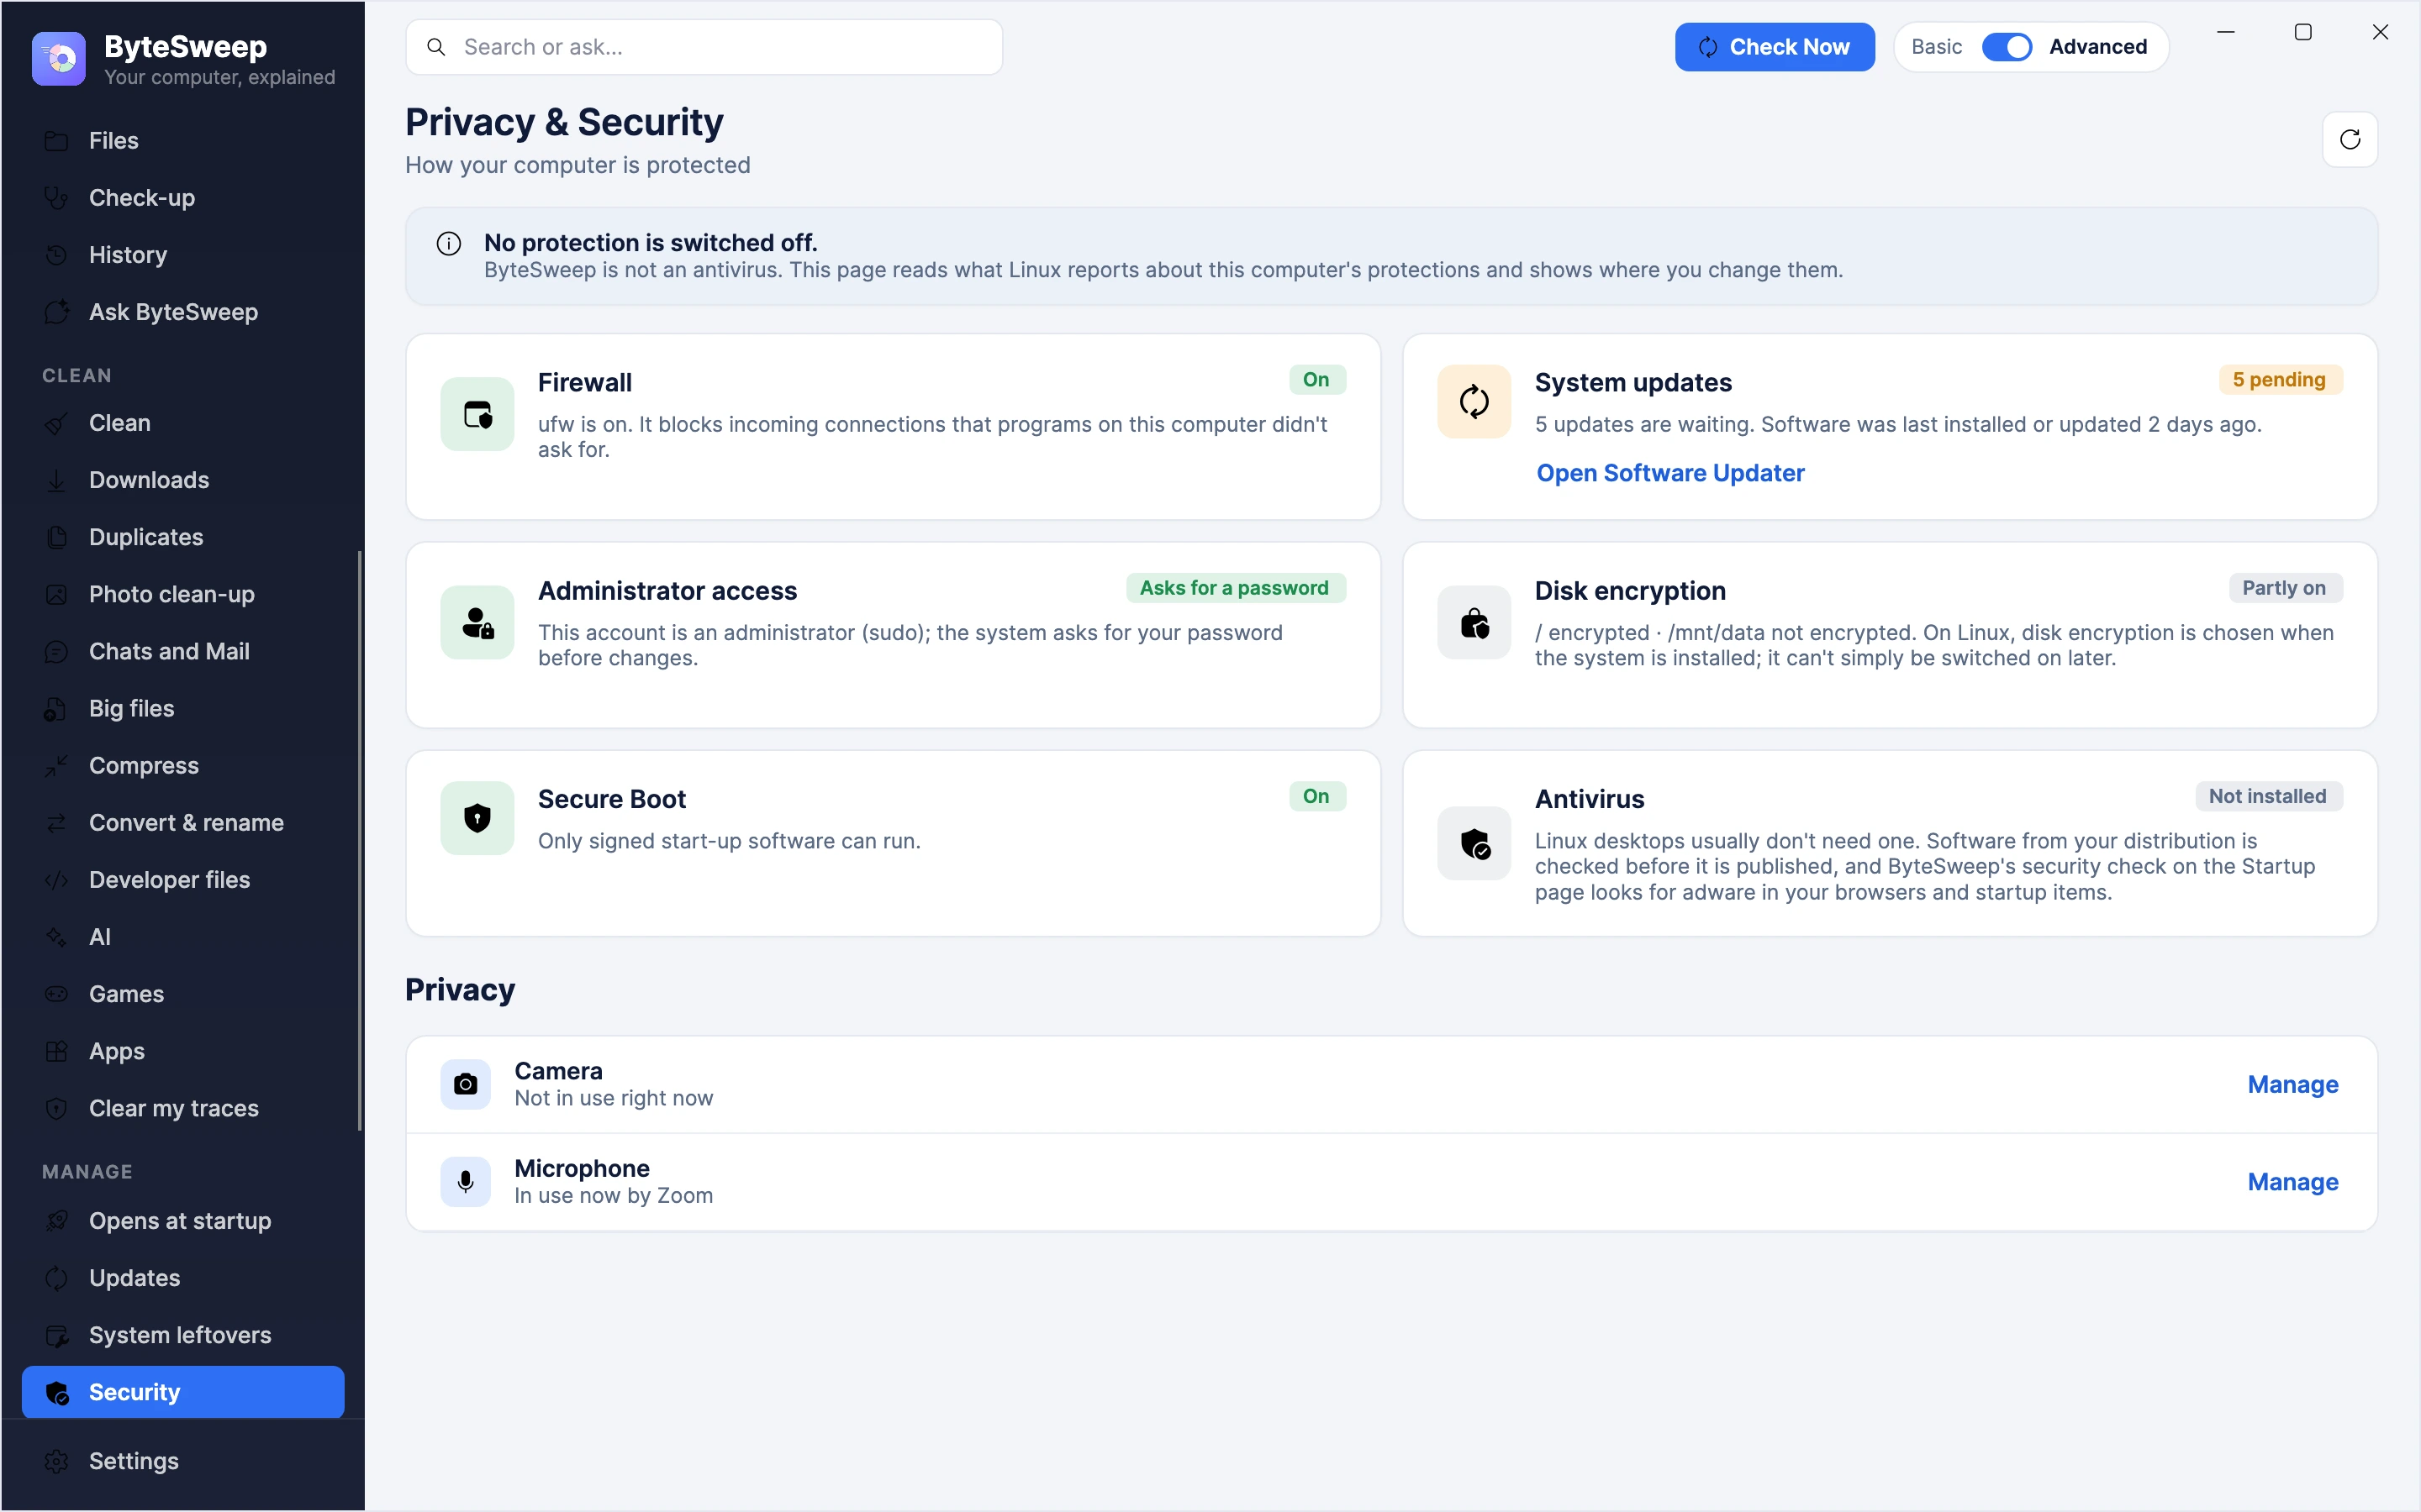The height and width of the screenshot is (1512, 2421).
Task: Click the Settings gear icon in sidebar
Action: (57, 1461)
